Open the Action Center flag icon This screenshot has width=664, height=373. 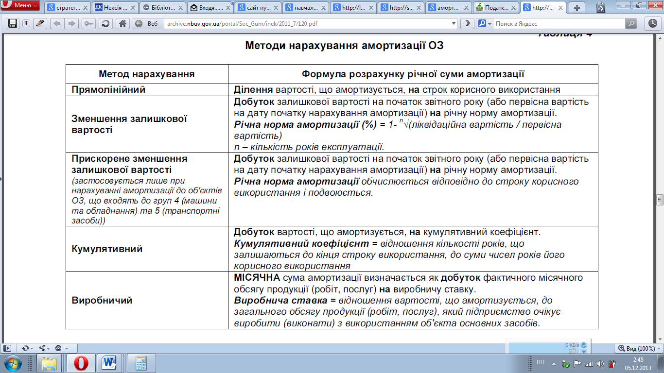pyautogui.click(x=577, y=363)
